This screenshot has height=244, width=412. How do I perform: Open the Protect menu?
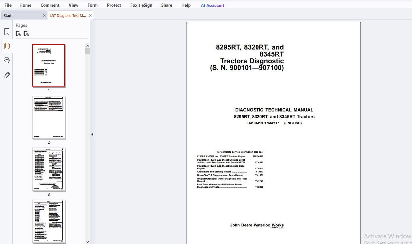pyautogui.click(x=114, y=5)
